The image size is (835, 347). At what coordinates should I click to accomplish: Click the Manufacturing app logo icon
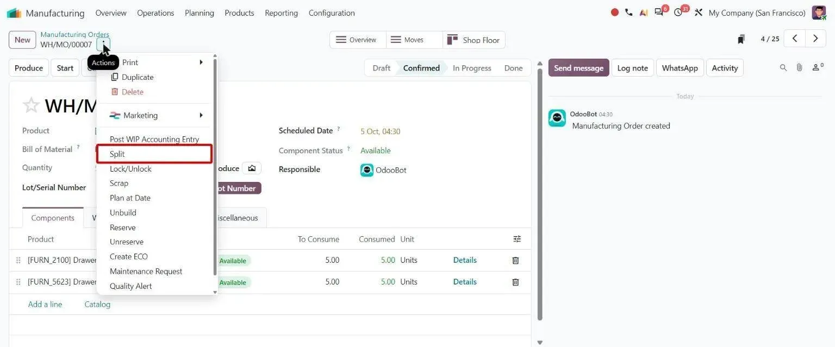[x=14, y=12]
